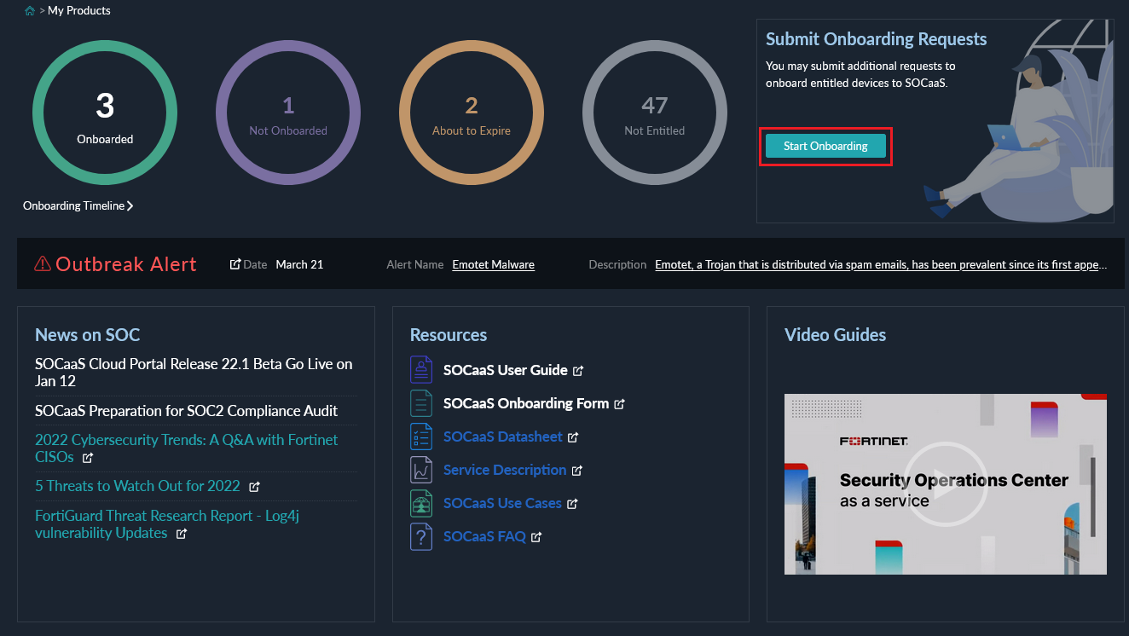
Task: Expand the Onboarding Timeline with its chevron
Action: tap(130, 205)
